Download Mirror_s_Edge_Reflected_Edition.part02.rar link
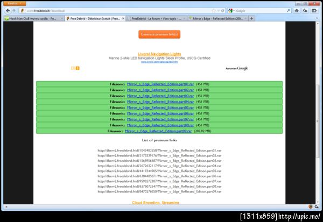This screenshot has height=222, width=323. [x=160, y=90]
